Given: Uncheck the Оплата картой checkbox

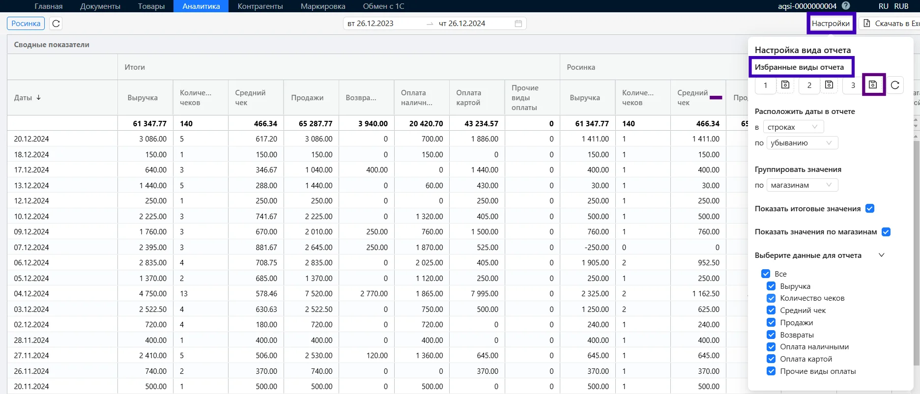Looking at the screenshot, I should [771, 359].
